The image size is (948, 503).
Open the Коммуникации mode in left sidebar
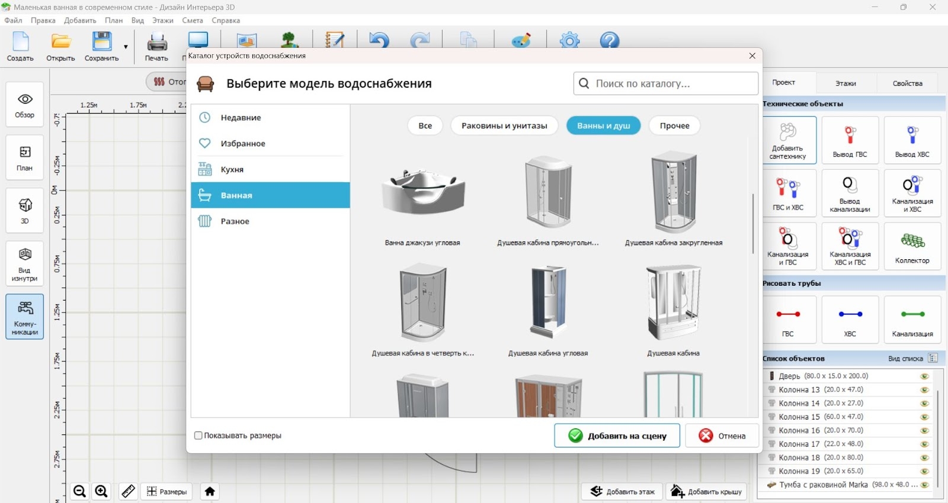point(25,317)
